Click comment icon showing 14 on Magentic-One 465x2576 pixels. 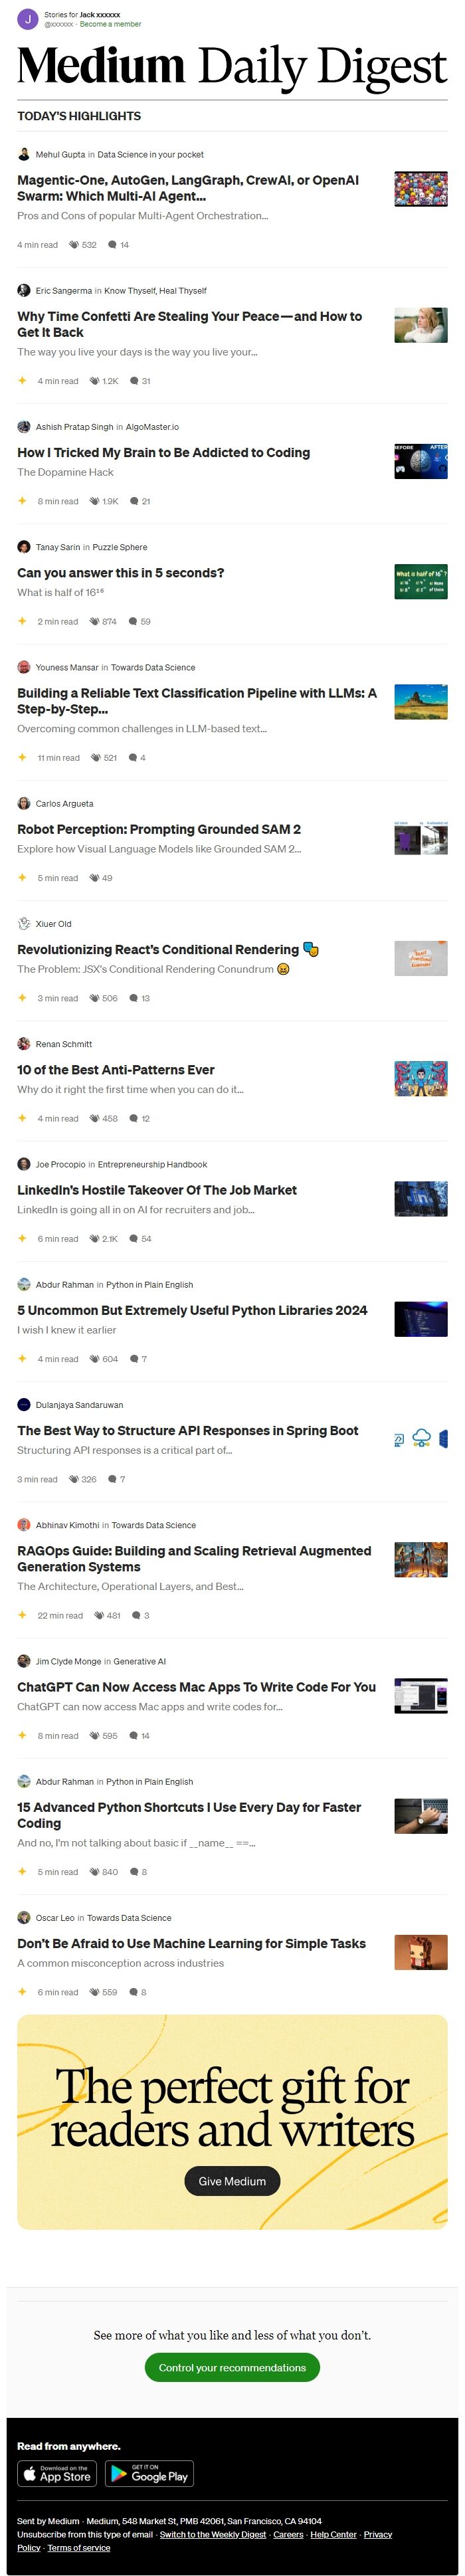112,244
